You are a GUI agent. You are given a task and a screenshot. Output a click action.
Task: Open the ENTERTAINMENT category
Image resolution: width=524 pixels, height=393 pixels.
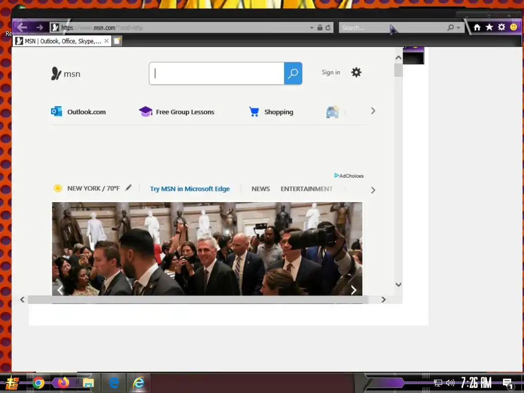[307, 189]
